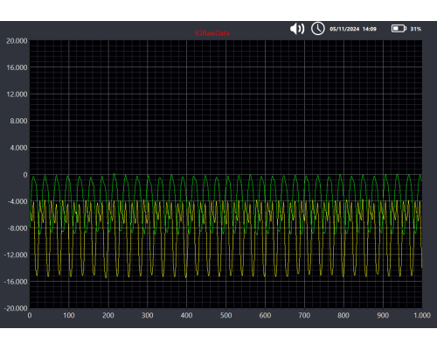Screen dimensions: 437x350
Task: Click the 12.000 y-axis label
Action: coord(17,94)
